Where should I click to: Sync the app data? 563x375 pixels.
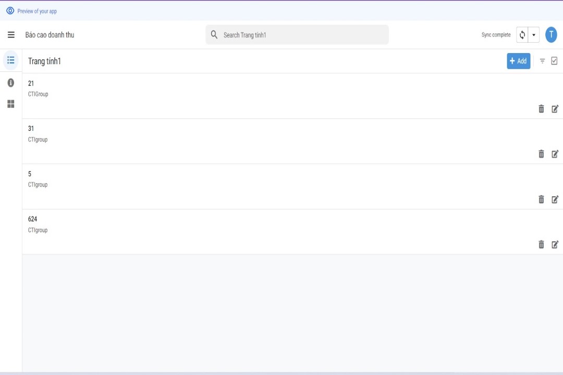[522, 34]
